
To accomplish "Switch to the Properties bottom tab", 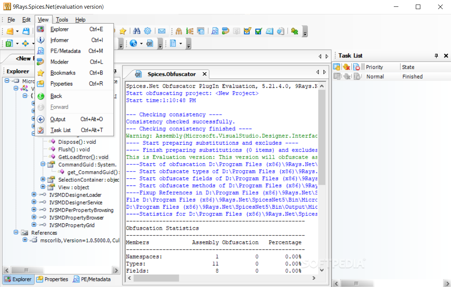I will click(x=52, y=279).
